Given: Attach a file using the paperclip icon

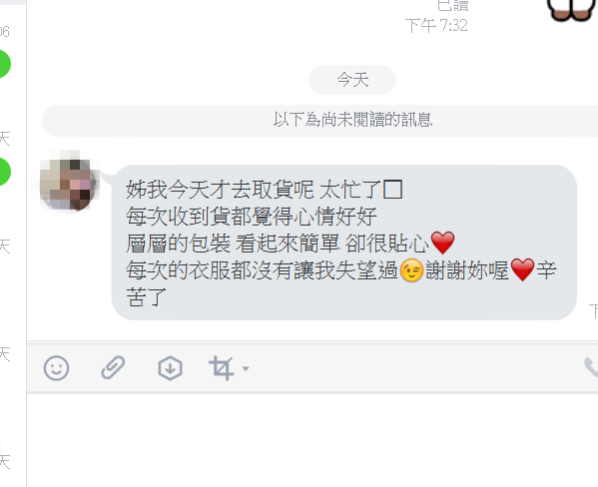Looking at the screenshot, I should click(113, 367).
